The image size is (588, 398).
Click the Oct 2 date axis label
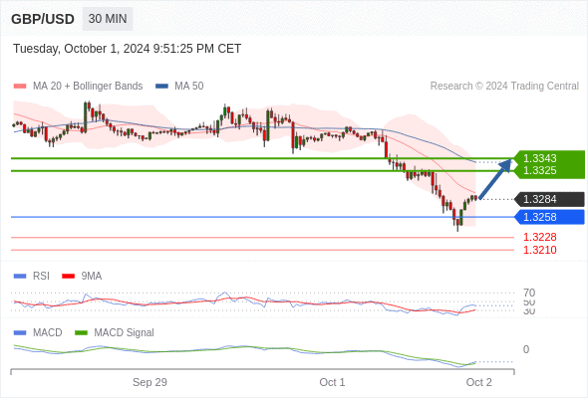coord(478,382)
